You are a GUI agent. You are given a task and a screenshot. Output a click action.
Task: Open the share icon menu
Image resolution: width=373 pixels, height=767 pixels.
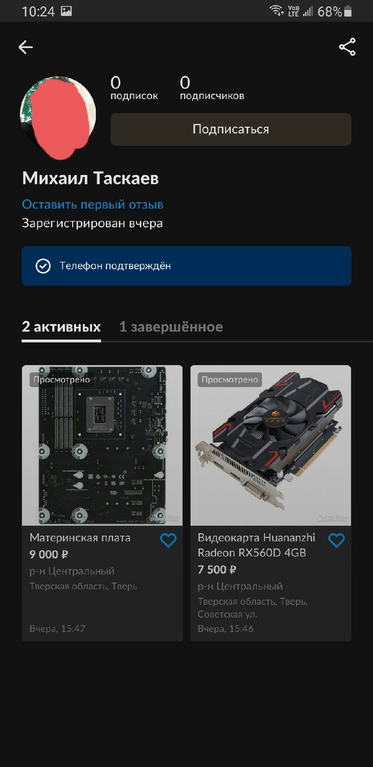click(347, 47)
